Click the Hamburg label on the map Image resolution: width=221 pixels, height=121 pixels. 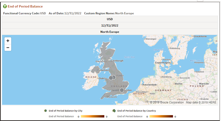click(167, 77)
